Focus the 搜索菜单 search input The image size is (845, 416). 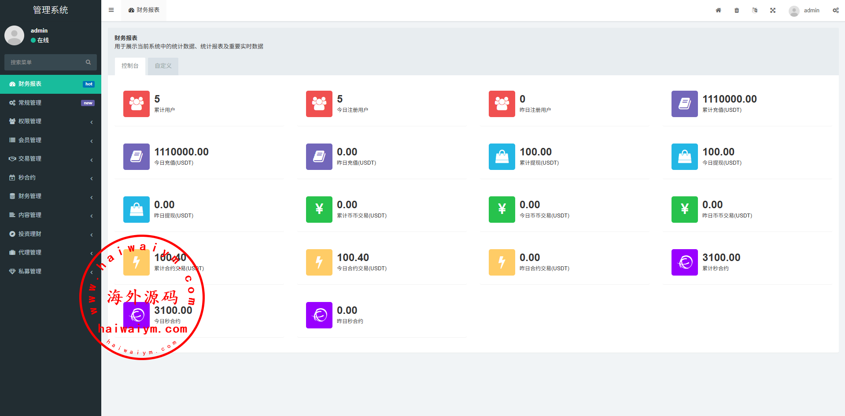44,63
